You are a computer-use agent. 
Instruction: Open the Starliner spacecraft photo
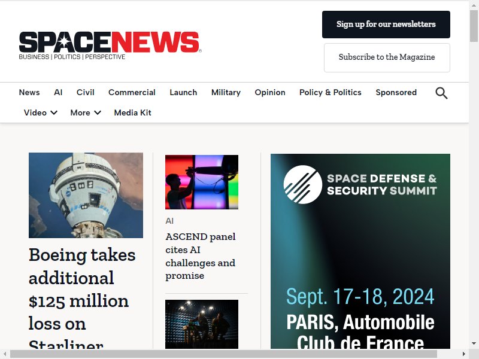[x=86, y=196]
